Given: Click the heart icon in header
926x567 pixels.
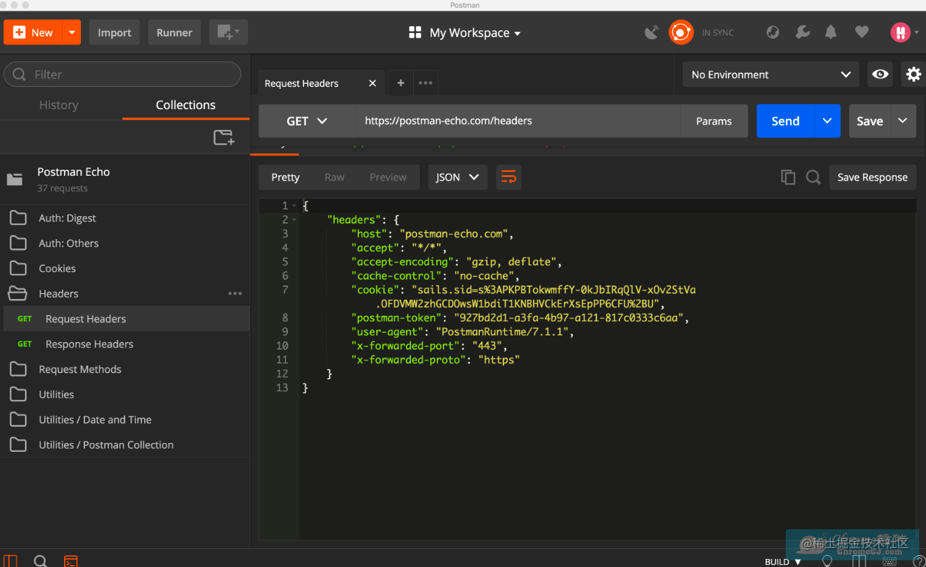Looking at the screenshot, I should click(x=861, y=32).
